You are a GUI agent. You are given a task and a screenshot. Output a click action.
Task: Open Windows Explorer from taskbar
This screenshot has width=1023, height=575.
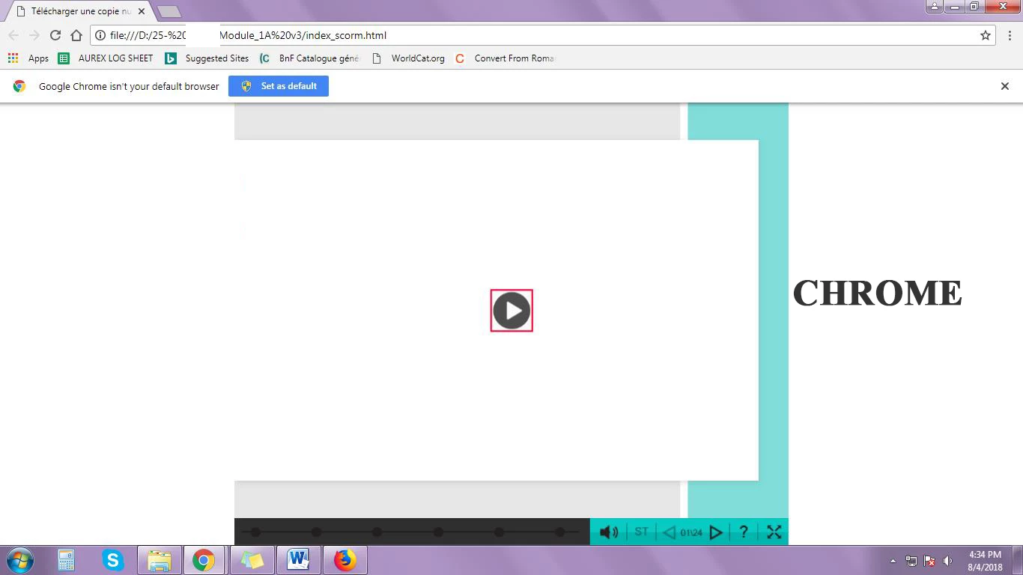[x=160, y=560]
